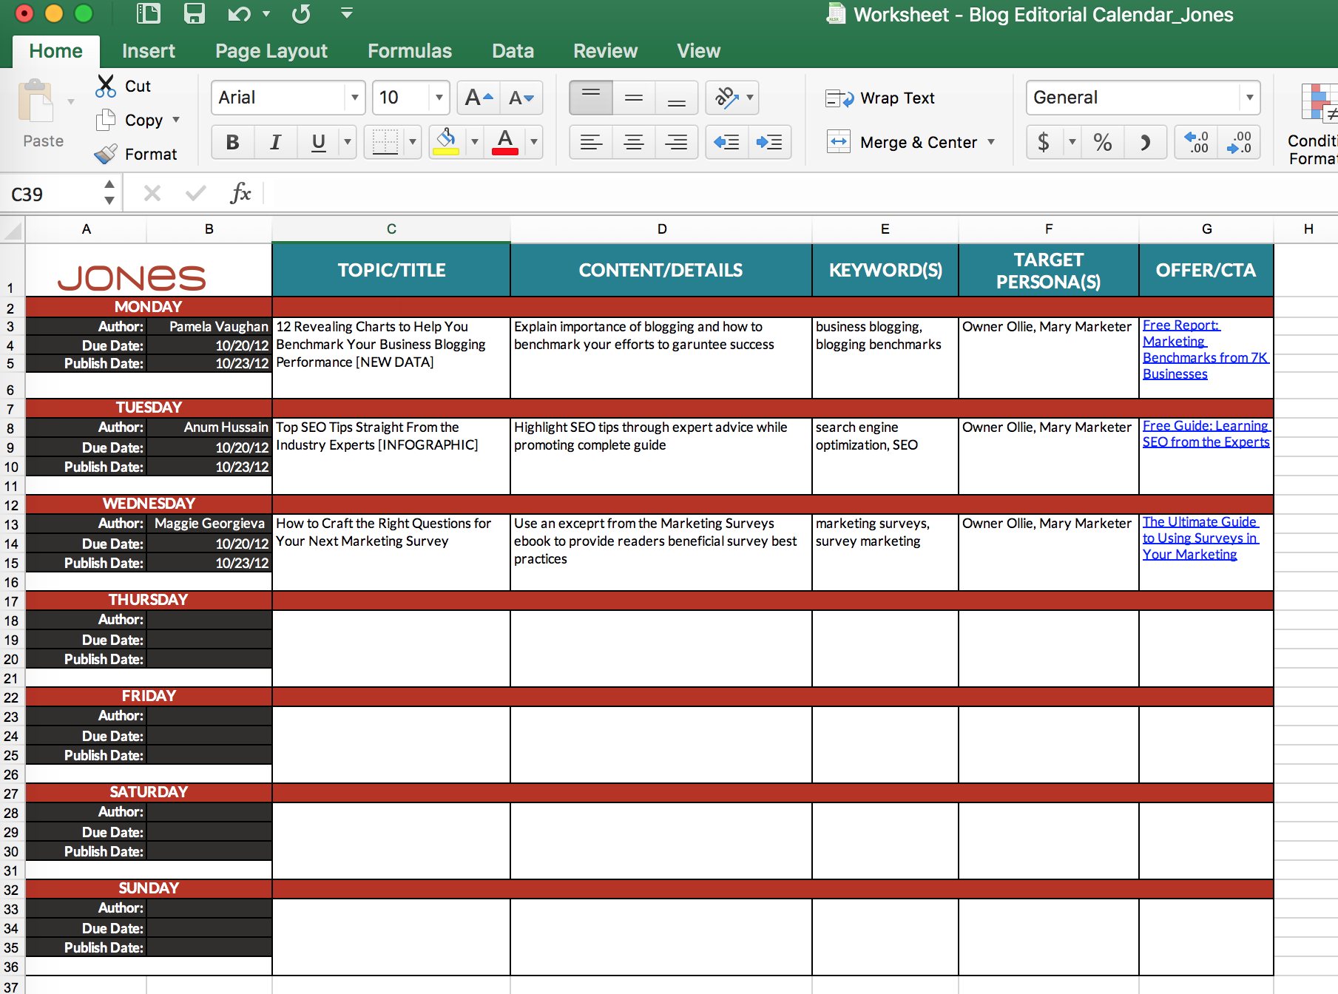Apply the yellow fill color swatch
The height and width of the screenshot is (994, 1338).
click(x=446, y=142)
